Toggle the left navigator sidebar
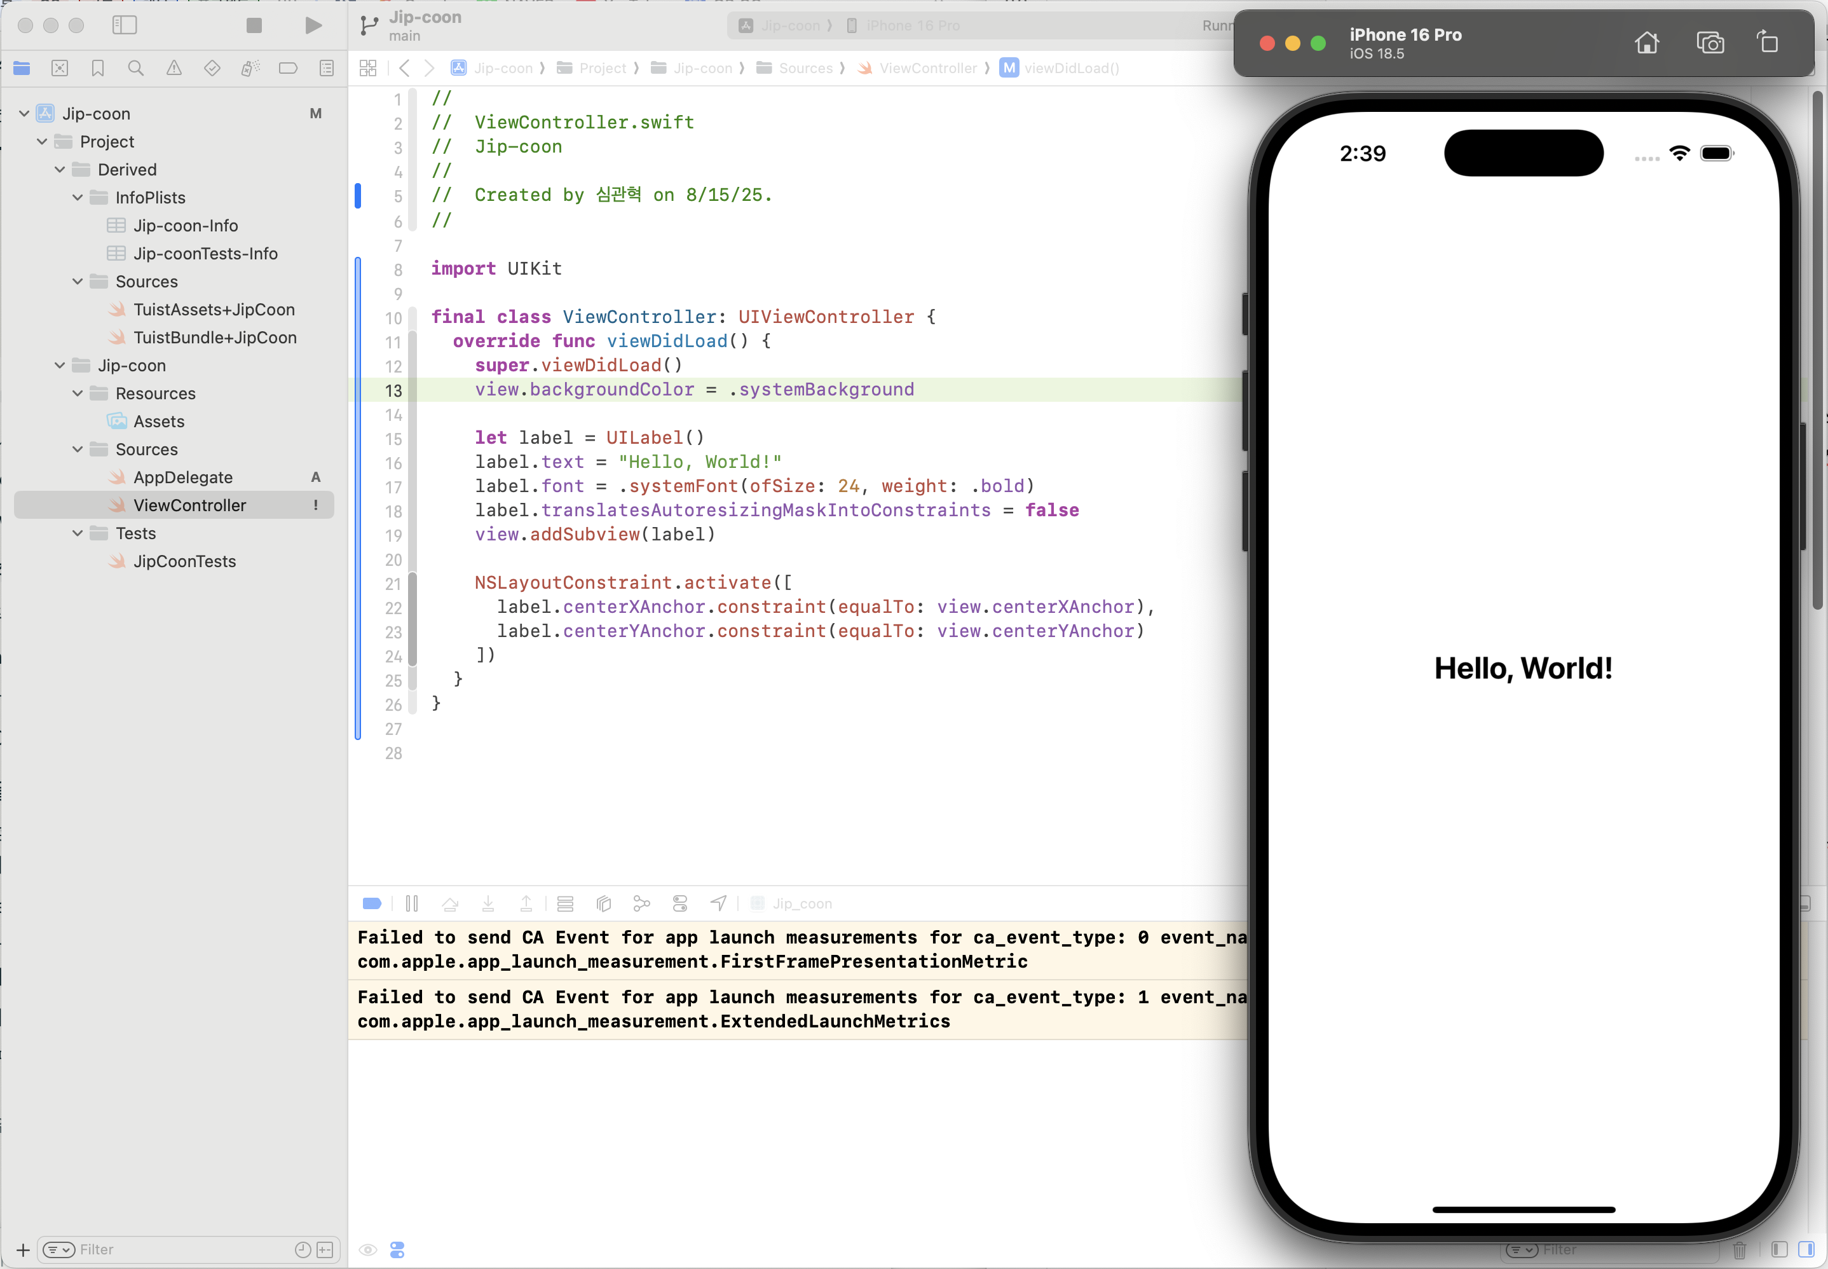This screenshot has height=1269, width=1828. click(x=125, y=25)
